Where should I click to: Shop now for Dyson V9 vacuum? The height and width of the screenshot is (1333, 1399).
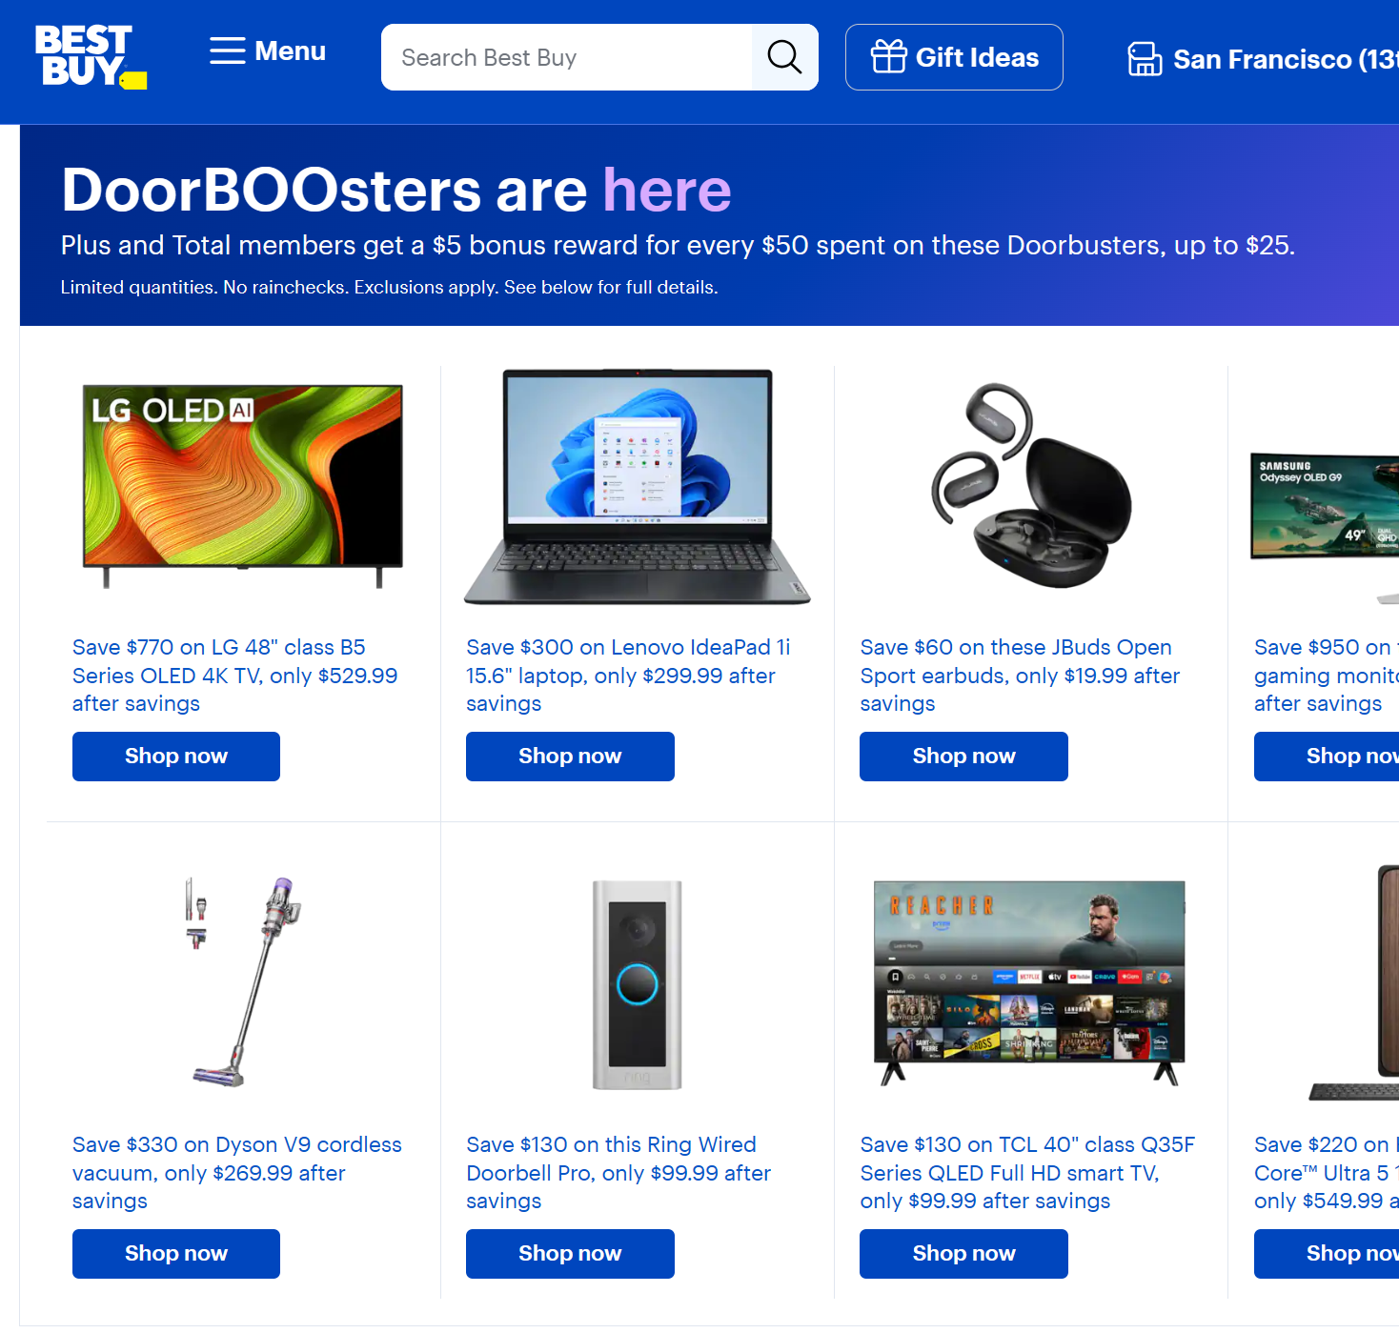(x=176, y=1254)
